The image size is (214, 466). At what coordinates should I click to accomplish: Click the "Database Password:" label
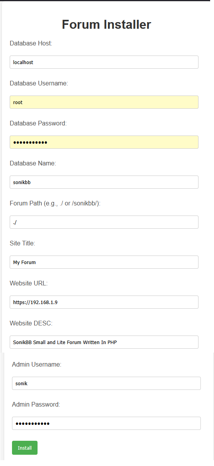click(x=38, y=123)
